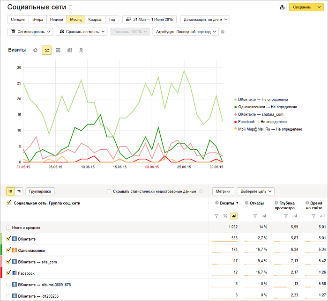The image size is (328, 301).
Task: Select the Сегодня period tab
Action: coord(18,20)
